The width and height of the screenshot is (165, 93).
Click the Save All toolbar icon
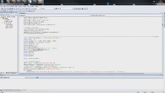coord(12,9)
